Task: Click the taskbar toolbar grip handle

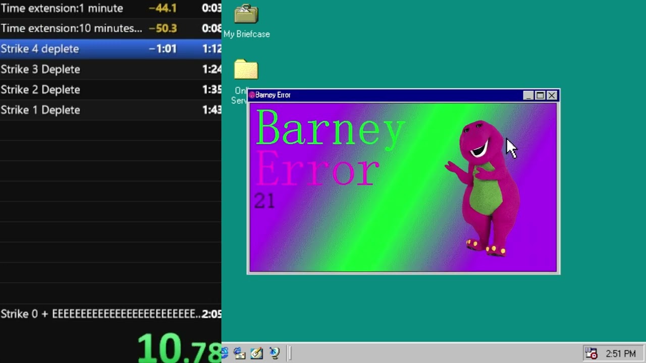Action: click(x=290, y=353)
